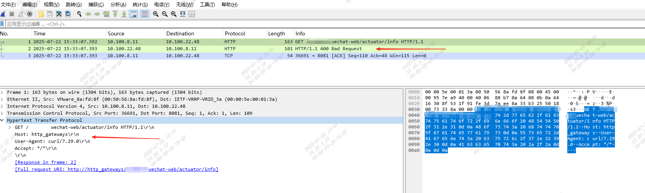Close the current capture file
Image resolution: width=645 pixels, height=193 pixels.
pyautogui.click(x=59, y=14)
